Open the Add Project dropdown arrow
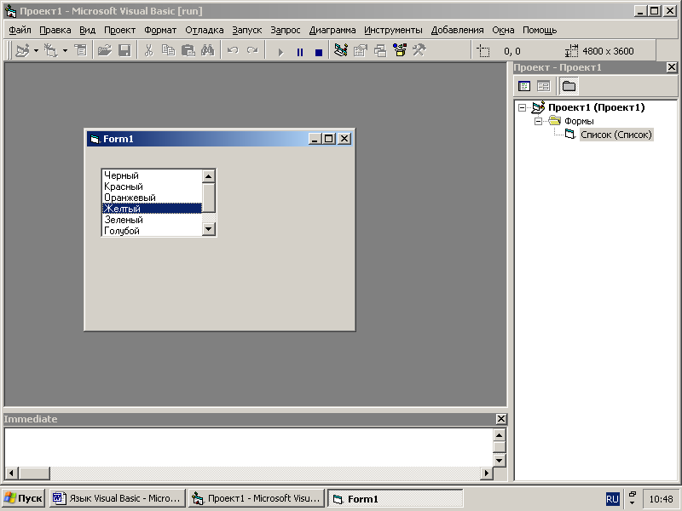The width and height of the screenshot is (682, 511). click(36, 51)
